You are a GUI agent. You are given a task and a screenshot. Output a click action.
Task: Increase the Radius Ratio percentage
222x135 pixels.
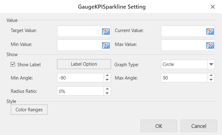tap(107, 89)
